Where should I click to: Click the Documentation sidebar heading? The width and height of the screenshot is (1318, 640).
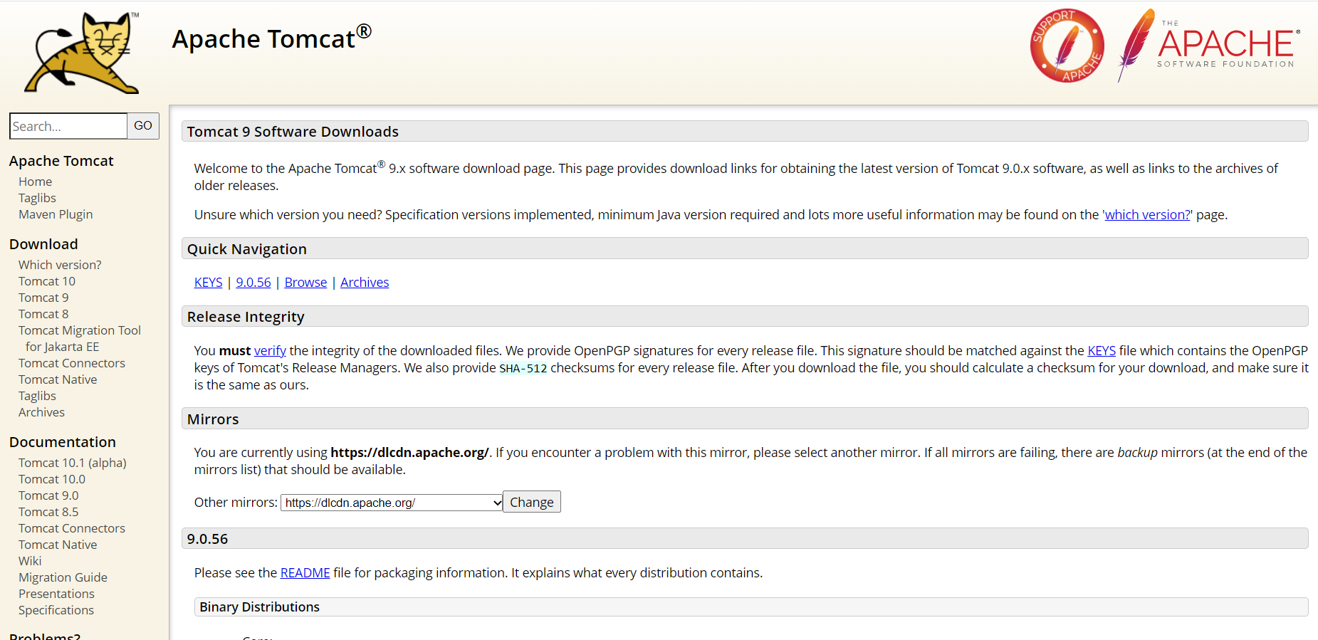coord(63,442)
